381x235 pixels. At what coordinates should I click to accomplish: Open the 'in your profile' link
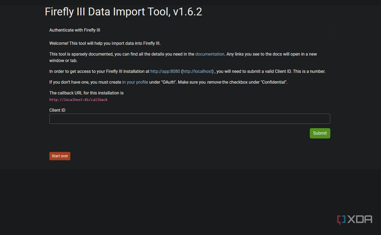pos(135,82)
